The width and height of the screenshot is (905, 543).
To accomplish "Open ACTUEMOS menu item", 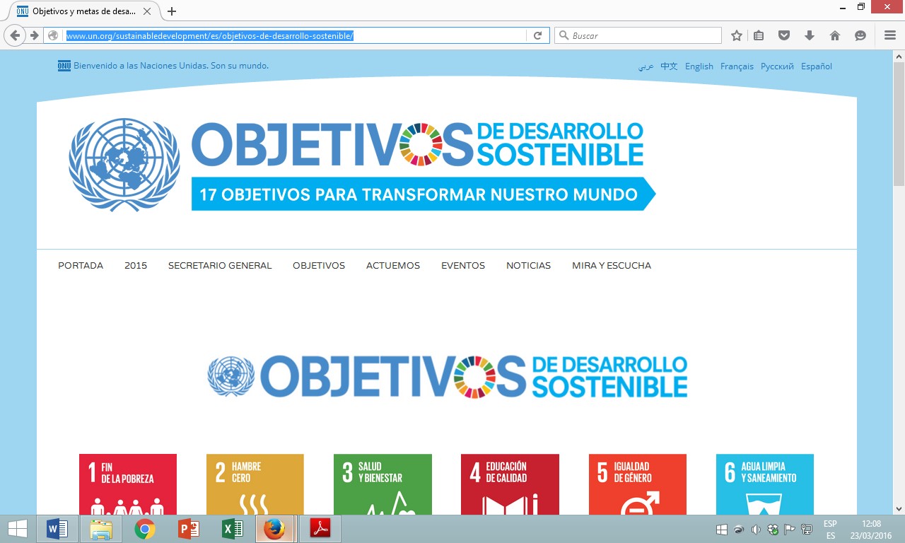I will coord(393,266).
